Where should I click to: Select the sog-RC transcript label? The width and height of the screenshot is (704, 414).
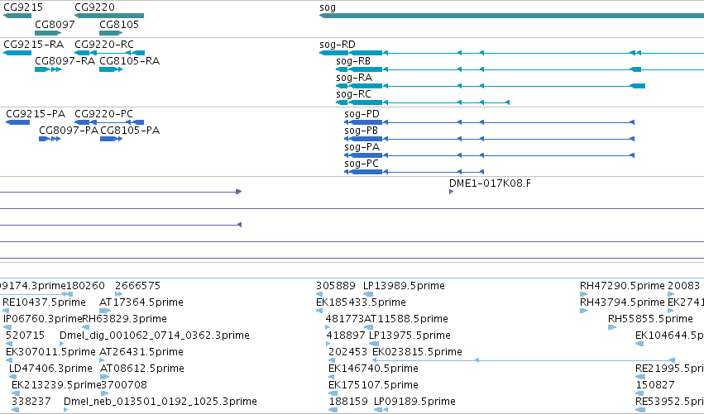pos(353,94)
